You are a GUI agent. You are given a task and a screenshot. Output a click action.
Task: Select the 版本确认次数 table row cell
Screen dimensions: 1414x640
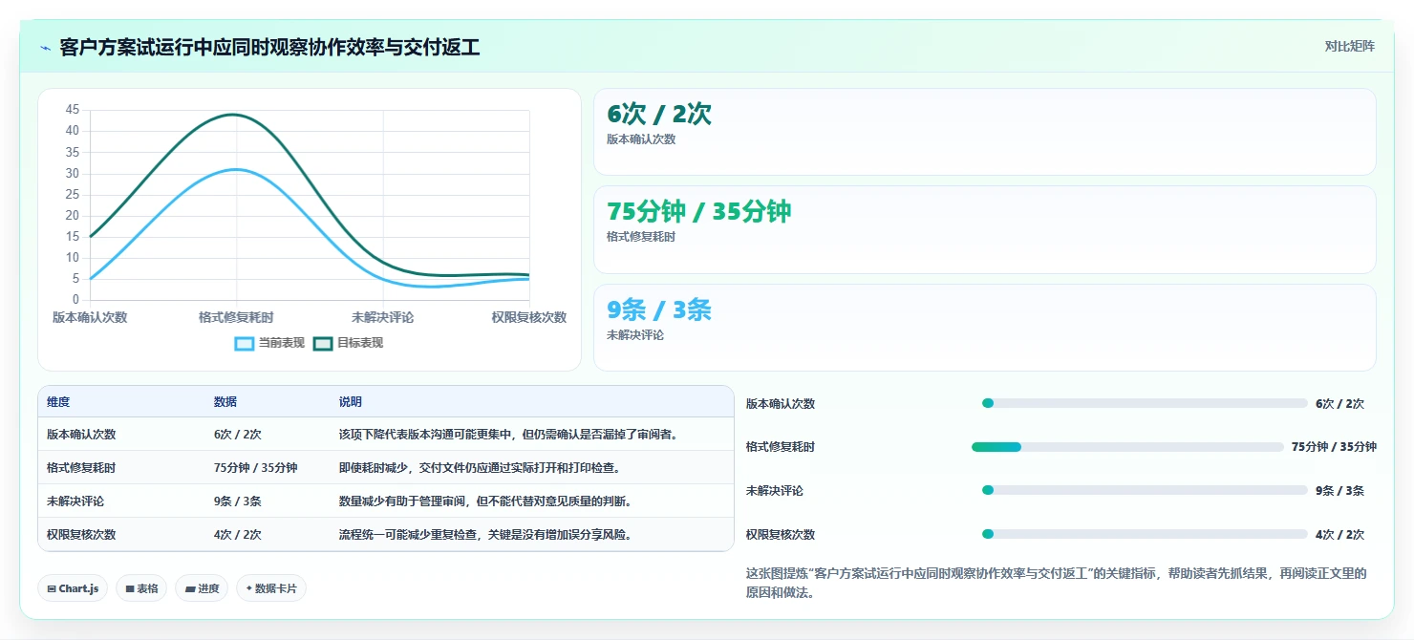(81, 434)
